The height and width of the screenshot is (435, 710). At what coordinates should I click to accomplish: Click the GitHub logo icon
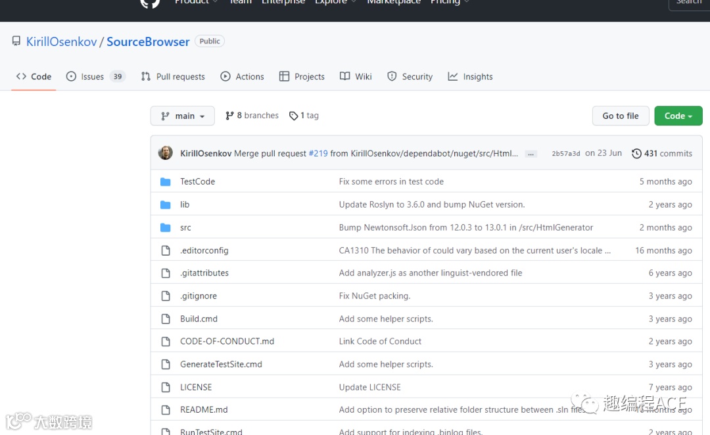pyautogui.click(x=150, y=3)
